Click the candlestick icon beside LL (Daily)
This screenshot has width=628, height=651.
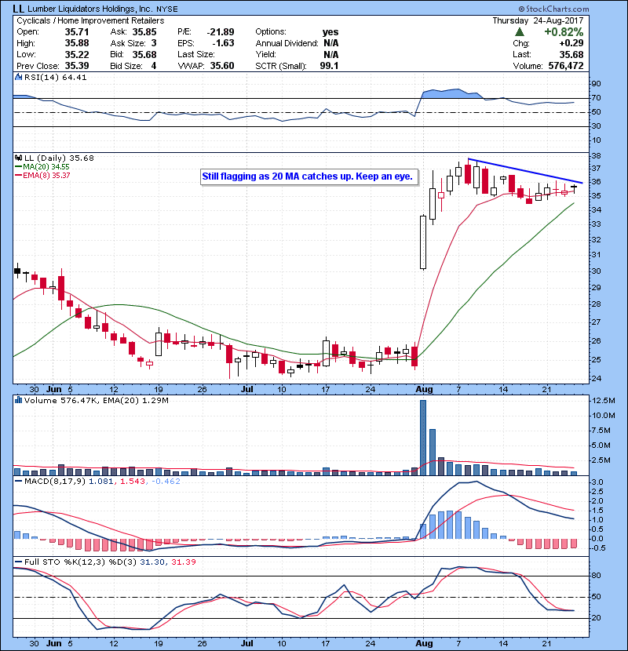click(x=18, y=158)
